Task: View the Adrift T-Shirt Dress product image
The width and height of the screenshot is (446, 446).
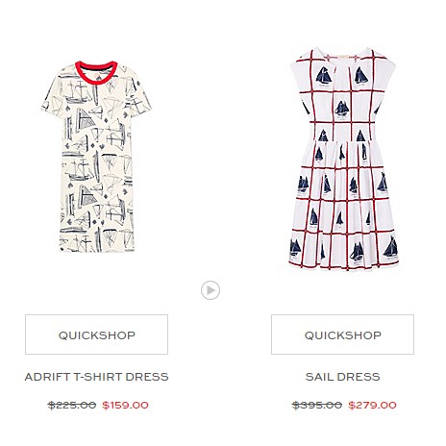Action: [96, 157]
